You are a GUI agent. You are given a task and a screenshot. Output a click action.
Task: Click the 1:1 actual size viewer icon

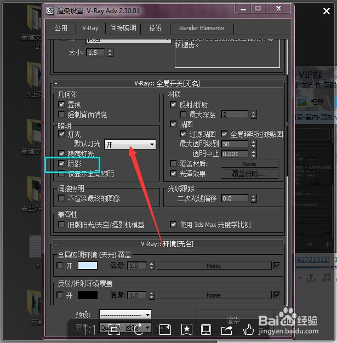pos(89,330)
